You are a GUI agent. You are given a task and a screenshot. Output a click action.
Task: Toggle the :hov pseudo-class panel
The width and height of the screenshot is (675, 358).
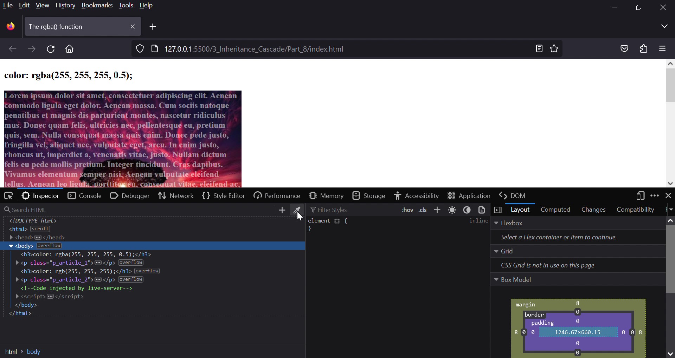click(x=407, y=210)
